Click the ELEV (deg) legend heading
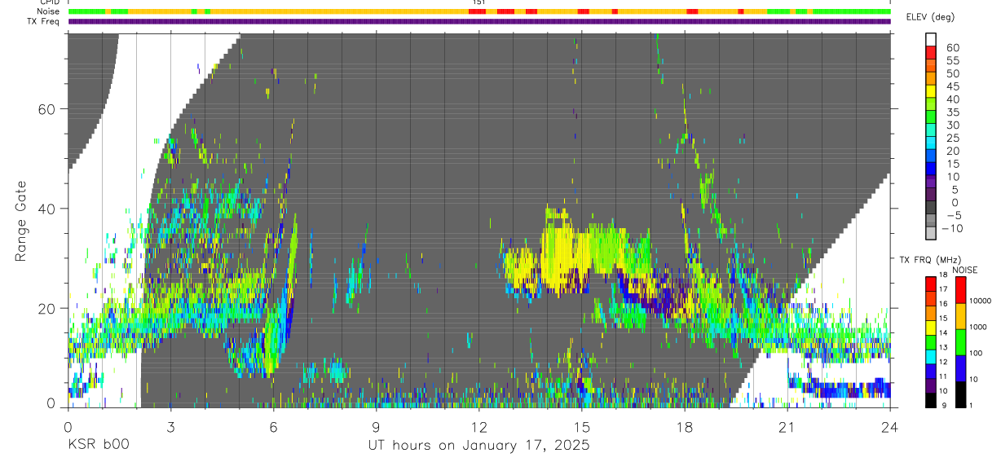The image size is (1001, 462). (x=932, y=17)
